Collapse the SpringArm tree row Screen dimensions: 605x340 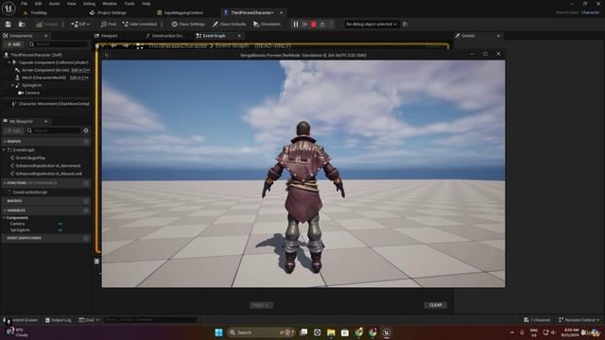[12, 85]
